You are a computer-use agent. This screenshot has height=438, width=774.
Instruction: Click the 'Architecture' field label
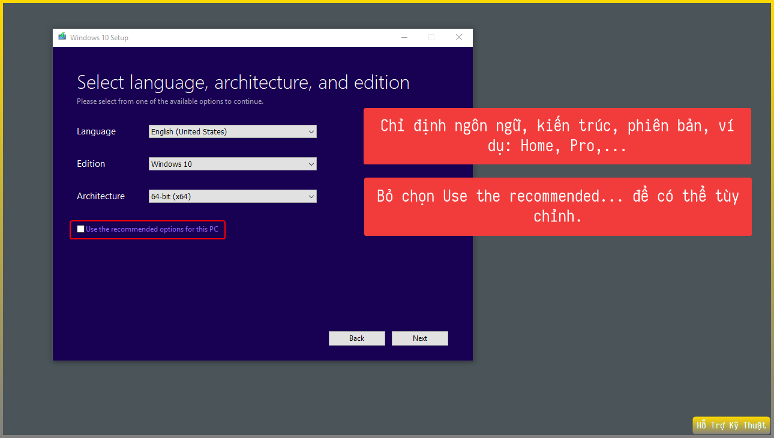(x=101, y=196)
